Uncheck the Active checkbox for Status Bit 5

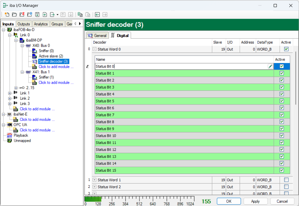coord(282,101)
